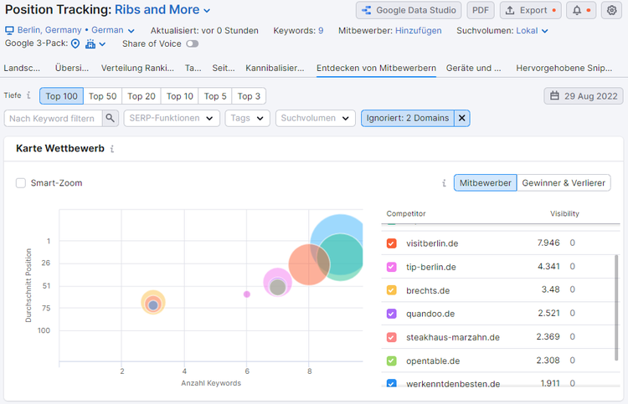Select Top 20 depth
Screen dimensions: 628x404
(142, 96)
